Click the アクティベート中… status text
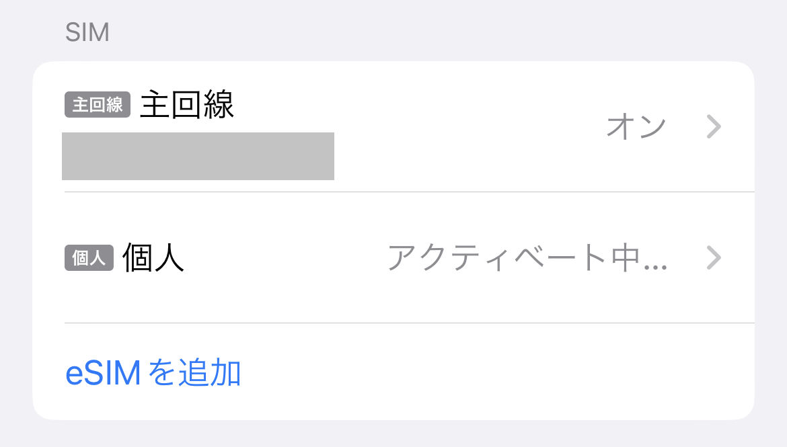The width and height of the screenshot is (787, 447). pyautogui.click(x=527, y=258)
